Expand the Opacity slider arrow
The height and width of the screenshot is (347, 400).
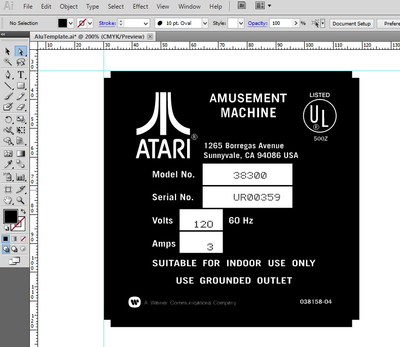pyautogui.click(x=296, y=23)
